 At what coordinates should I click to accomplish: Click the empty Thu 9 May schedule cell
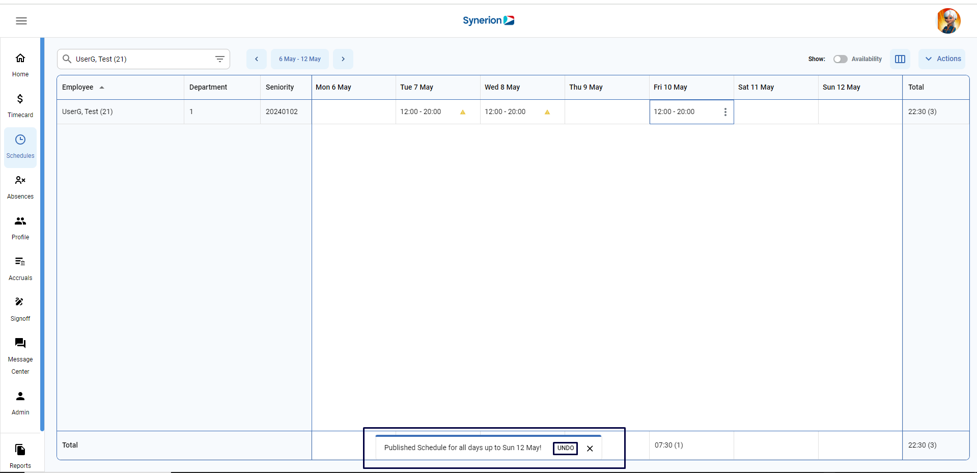[607, 112]
